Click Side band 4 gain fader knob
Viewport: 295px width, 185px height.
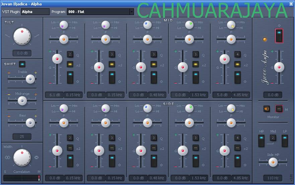183,151
